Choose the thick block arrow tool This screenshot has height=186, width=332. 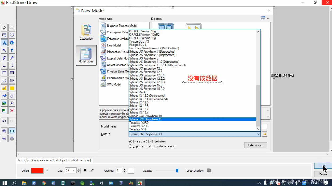point(12,50)
